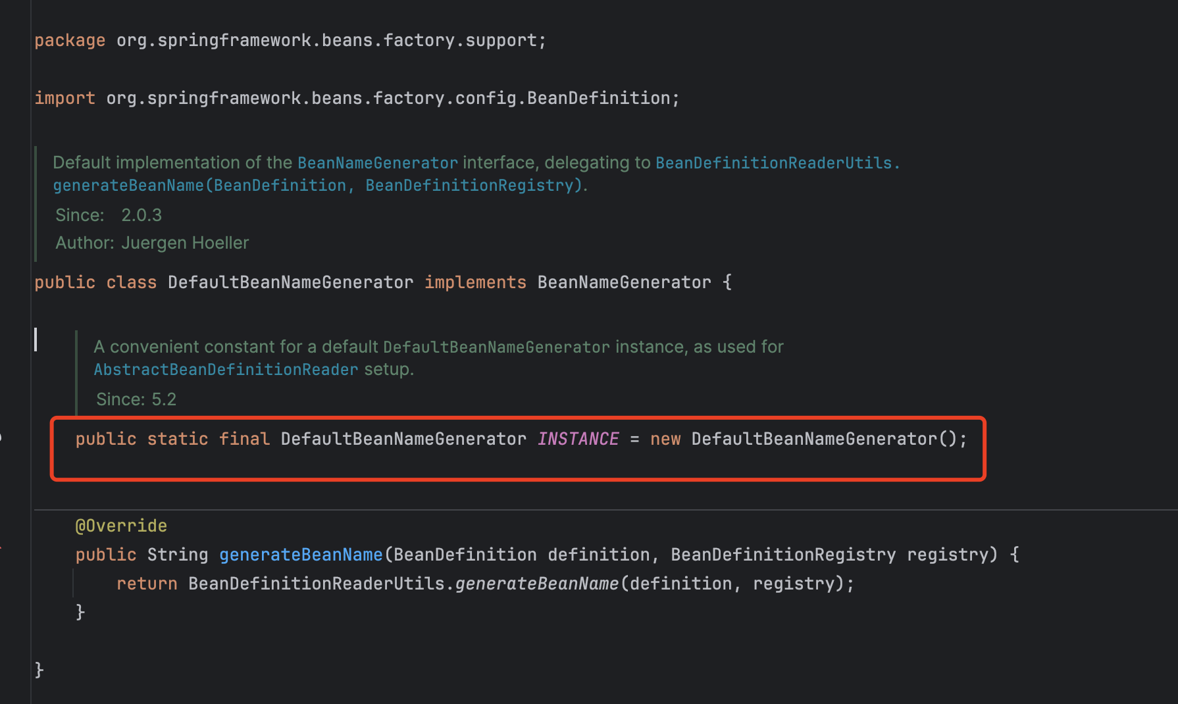The width and height of the screenshot is (1178, 704).
Task: Click the @Override annotation
Action: coord(121,526)
